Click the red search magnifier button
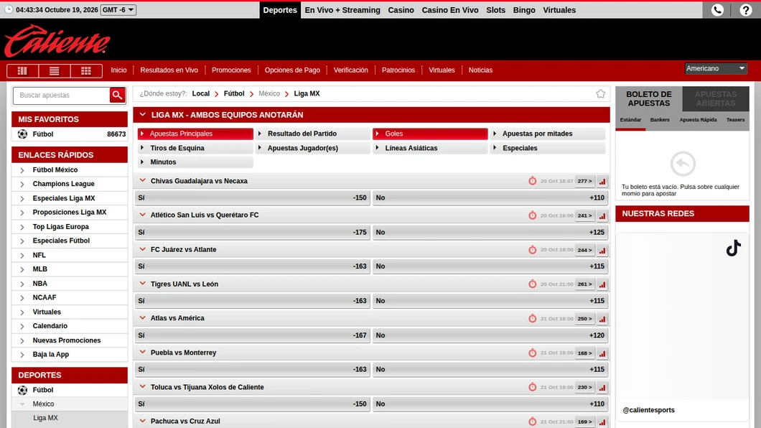The image size is (761, 428). coord(117,95)
